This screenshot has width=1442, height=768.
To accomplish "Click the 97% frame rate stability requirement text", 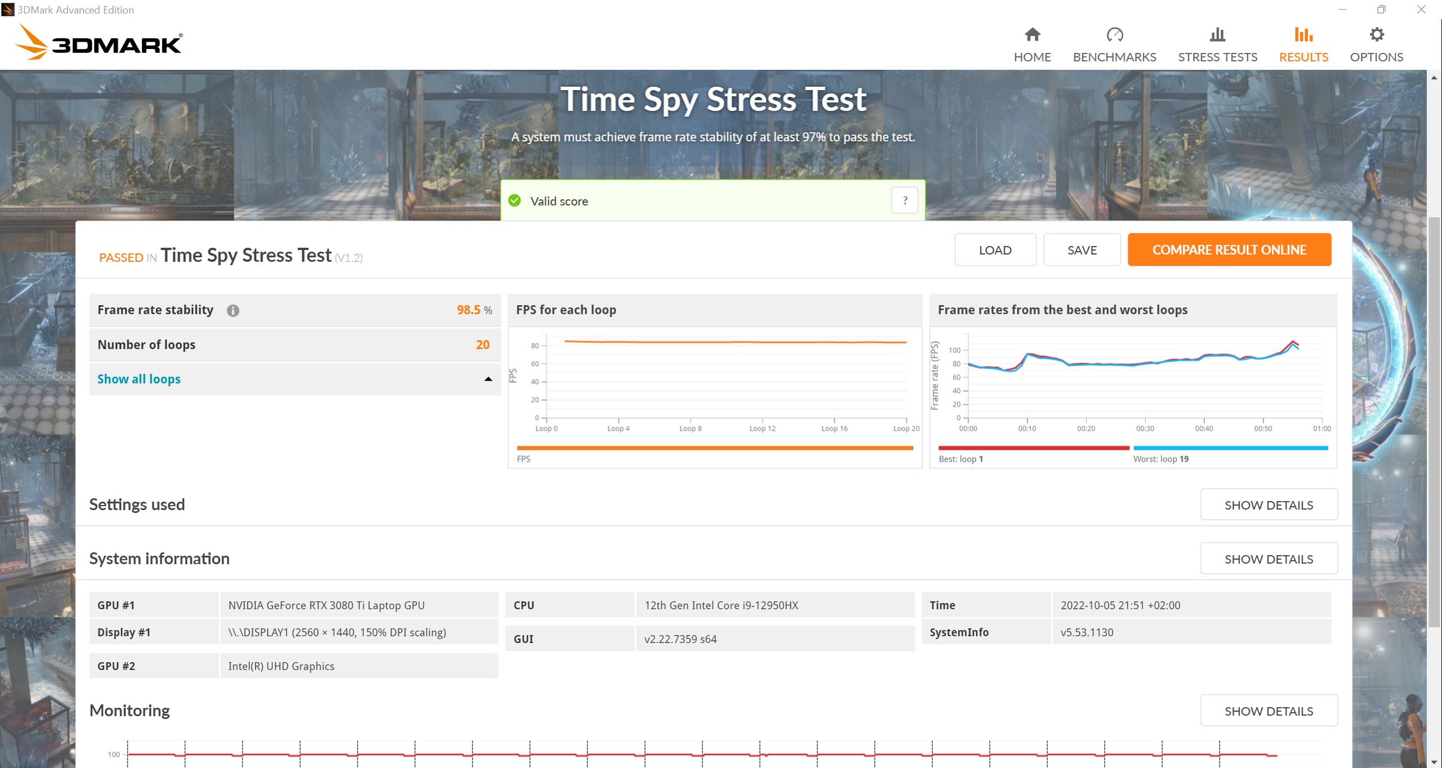I will tap(713, 137).
